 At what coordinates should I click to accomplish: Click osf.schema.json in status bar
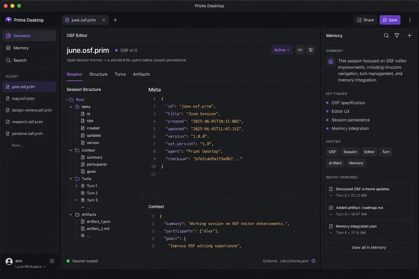click(x=294, y=261)
